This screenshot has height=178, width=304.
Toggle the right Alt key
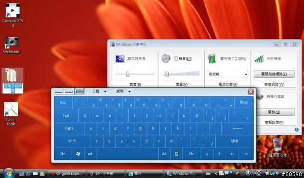point(164,154)
